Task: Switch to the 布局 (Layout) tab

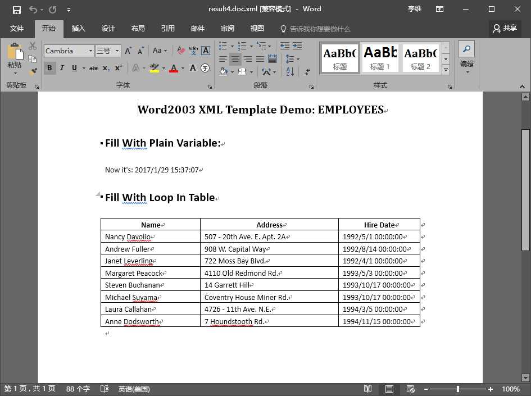Action: (138, 29)
